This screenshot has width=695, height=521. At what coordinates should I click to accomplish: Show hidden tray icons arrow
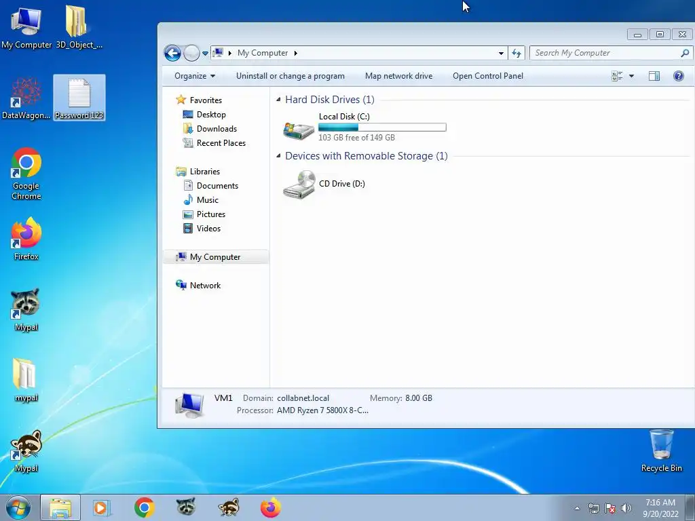tap(577, 508)
